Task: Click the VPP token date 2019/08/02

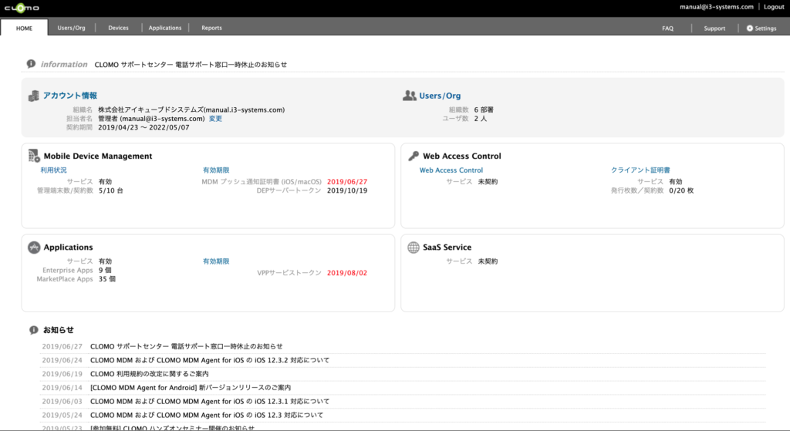Action: 347,273
